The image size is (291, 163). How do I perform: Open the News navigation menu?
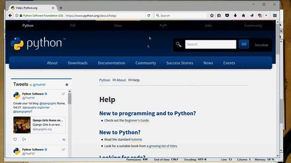pyautogui.click(x=208, y=63)
